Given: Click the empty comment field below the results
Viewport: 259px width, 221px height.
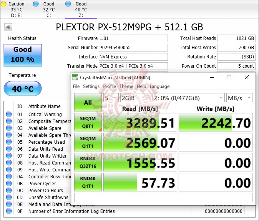Looking at the screenshot, I should tap(163, 198).
